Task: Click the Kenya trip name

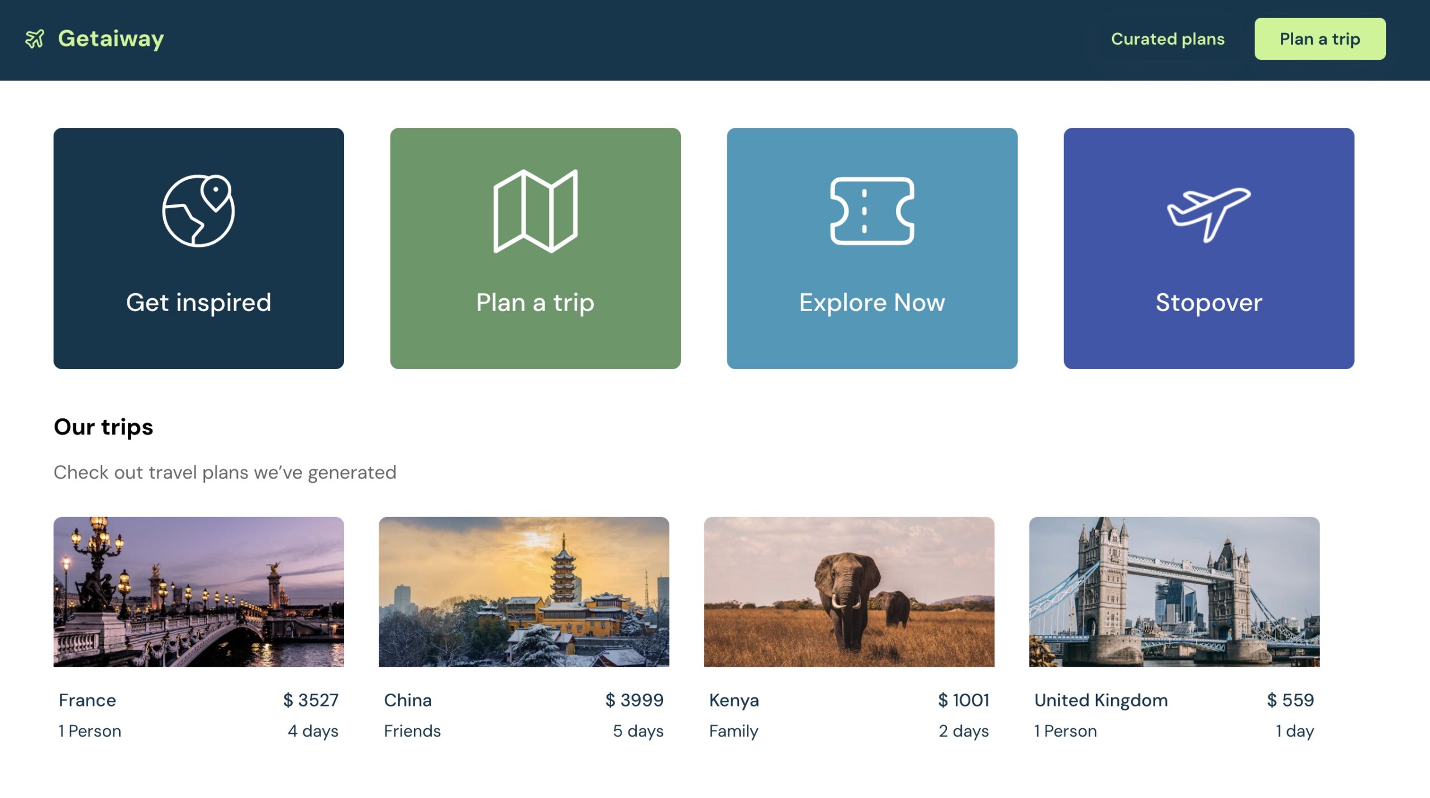Action: pyautogui.click(x=733, y=700)
